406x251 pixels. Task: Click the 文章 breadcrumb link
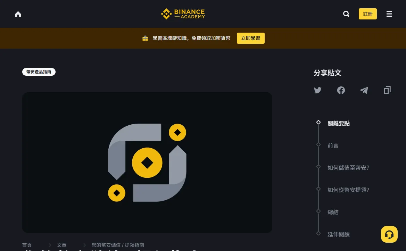[61, 245]
